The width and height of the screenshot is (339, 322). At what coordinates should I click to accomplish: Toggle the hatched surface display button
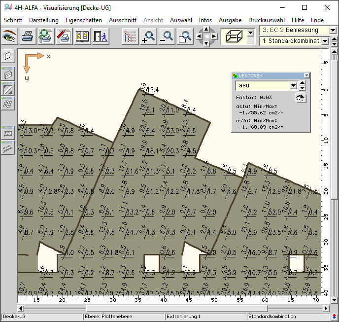pos(8,89)
